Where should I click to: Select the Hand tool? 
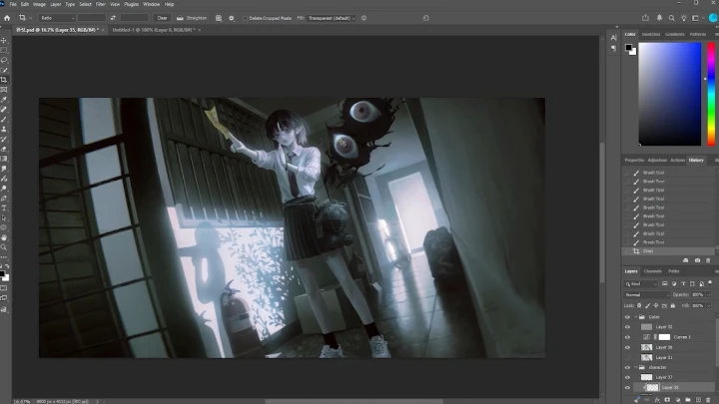tap(4, 237)
